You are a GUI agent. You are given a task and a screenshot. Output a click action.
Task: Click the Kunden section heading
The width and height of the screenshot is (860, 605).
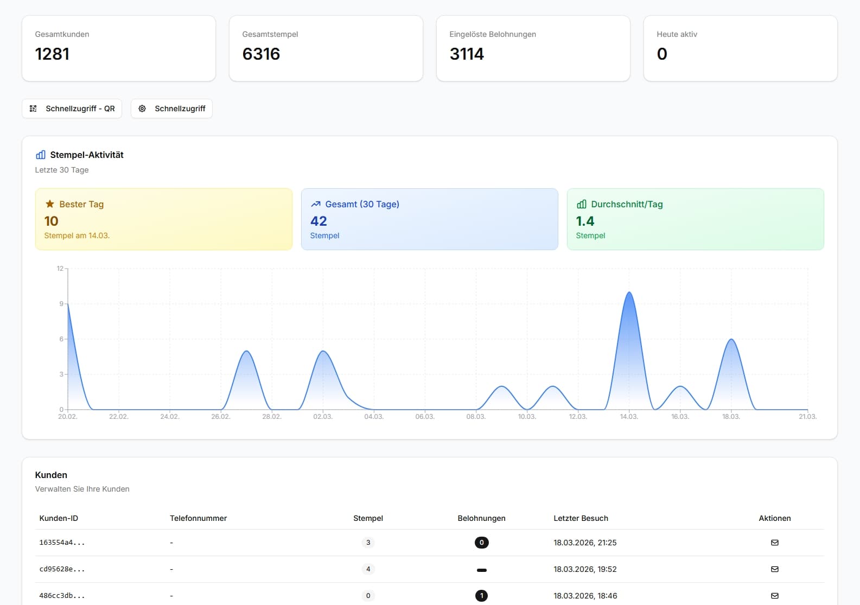[x=51, y=475]
